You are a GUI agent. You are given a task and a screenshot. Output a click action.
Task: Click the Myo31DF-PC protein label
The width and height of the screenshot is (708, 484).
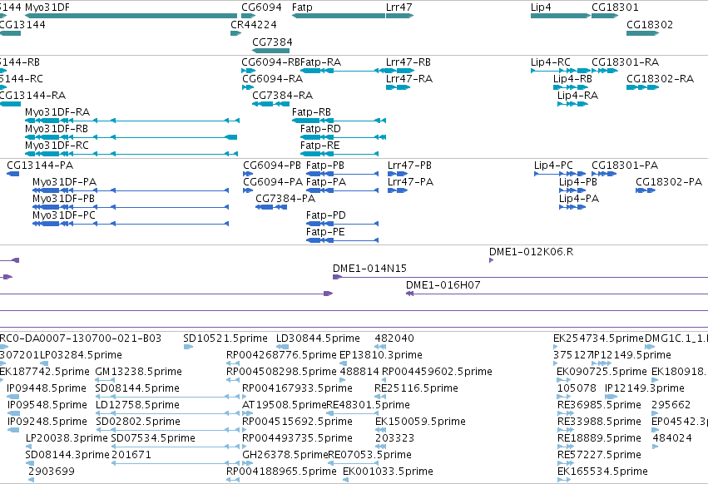coord(64,215)
